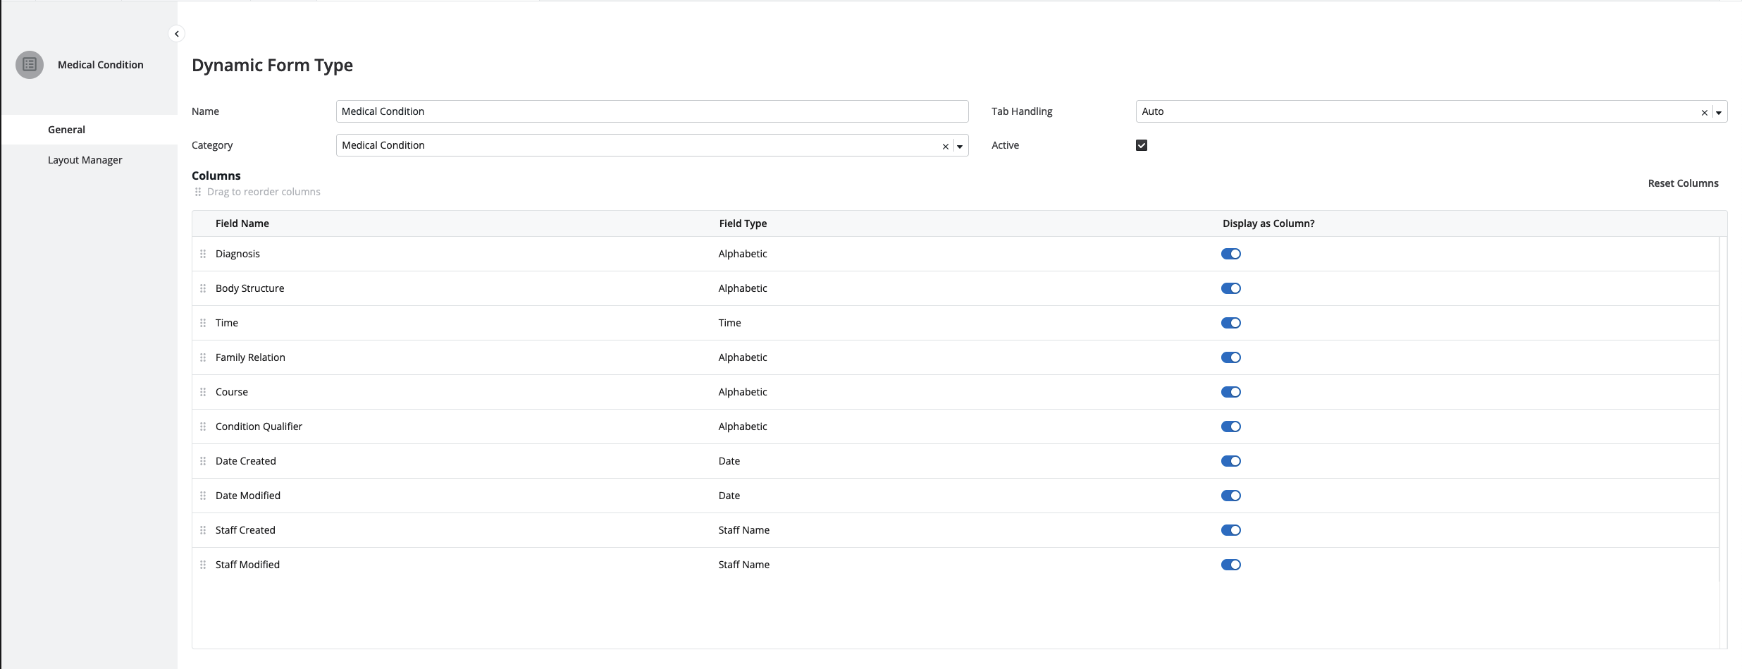The width and height of the screenshot is (1742, 669).
Task: Click into the Name input field
Action: click(652, 111)
